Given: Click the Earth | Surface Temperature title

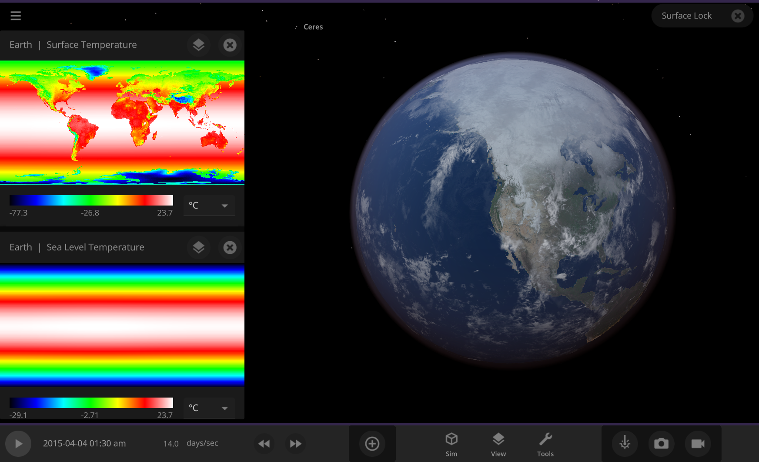Looking at the screenshot, I should point(73,45).
